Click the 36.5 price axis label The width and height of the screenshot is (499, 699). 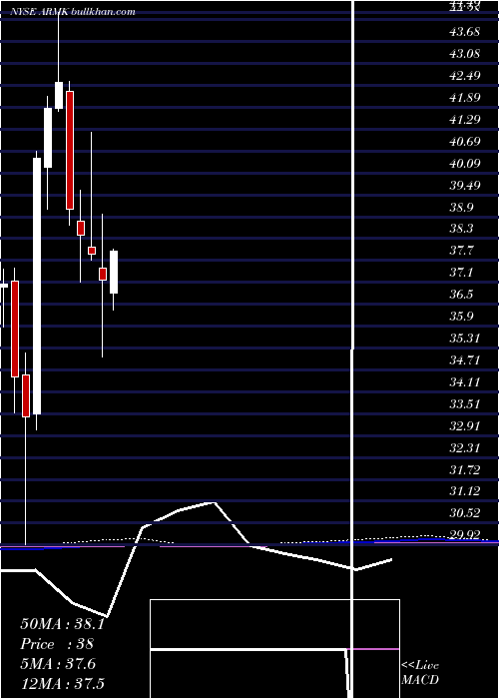(461, 295)
